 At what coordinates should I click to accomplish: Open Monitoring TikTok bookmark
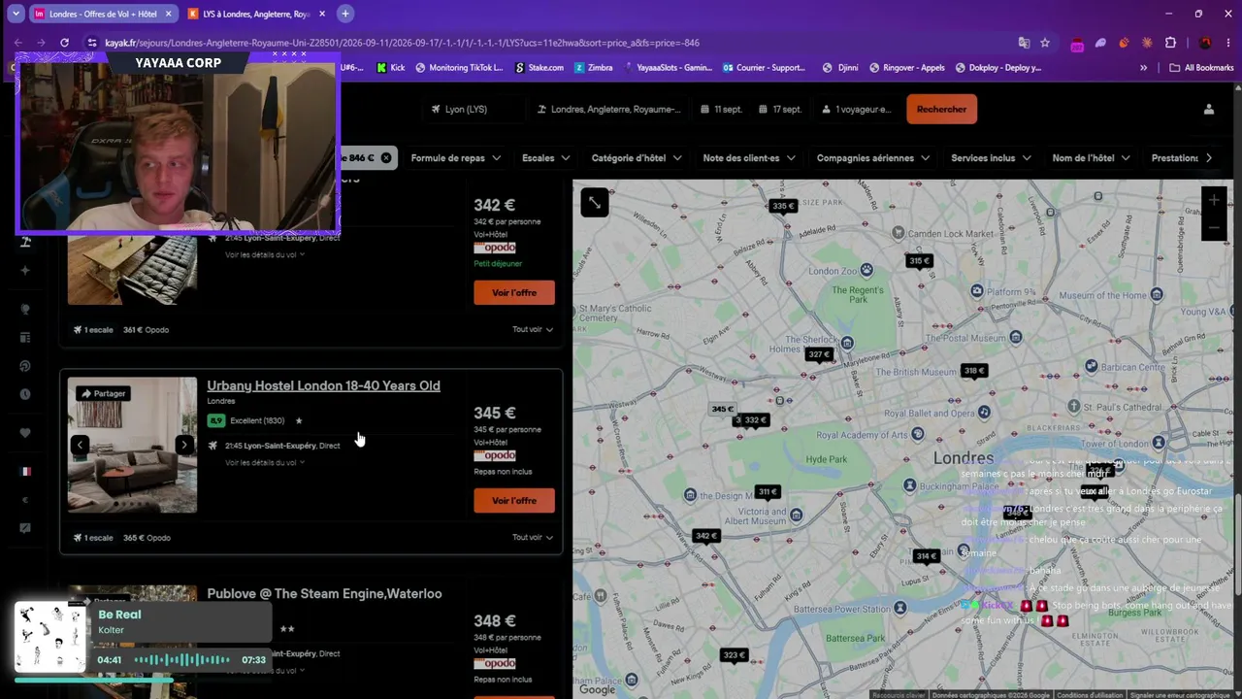click(x=459, y=68)
